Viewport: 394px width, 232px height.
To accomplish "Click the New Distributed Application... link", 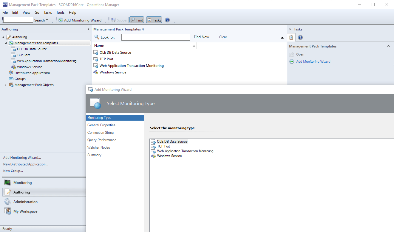I will tap(26, 164).
